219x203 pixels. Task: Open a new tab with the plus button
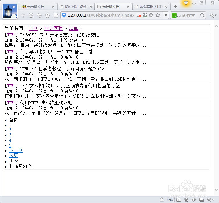[x=175, y=7]
